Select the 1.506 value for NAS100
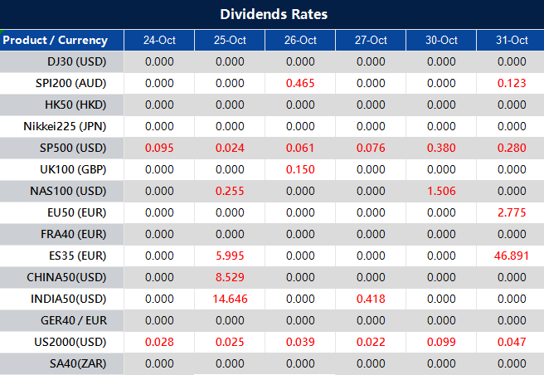544x375 pixels. [x=441, y=191]
